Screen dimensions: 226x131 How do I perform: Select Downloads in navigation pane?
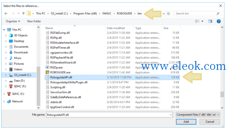pos(21,52)
